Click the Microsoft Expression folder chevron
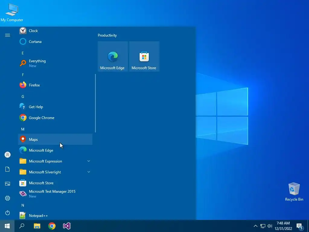 pos(89,161)
